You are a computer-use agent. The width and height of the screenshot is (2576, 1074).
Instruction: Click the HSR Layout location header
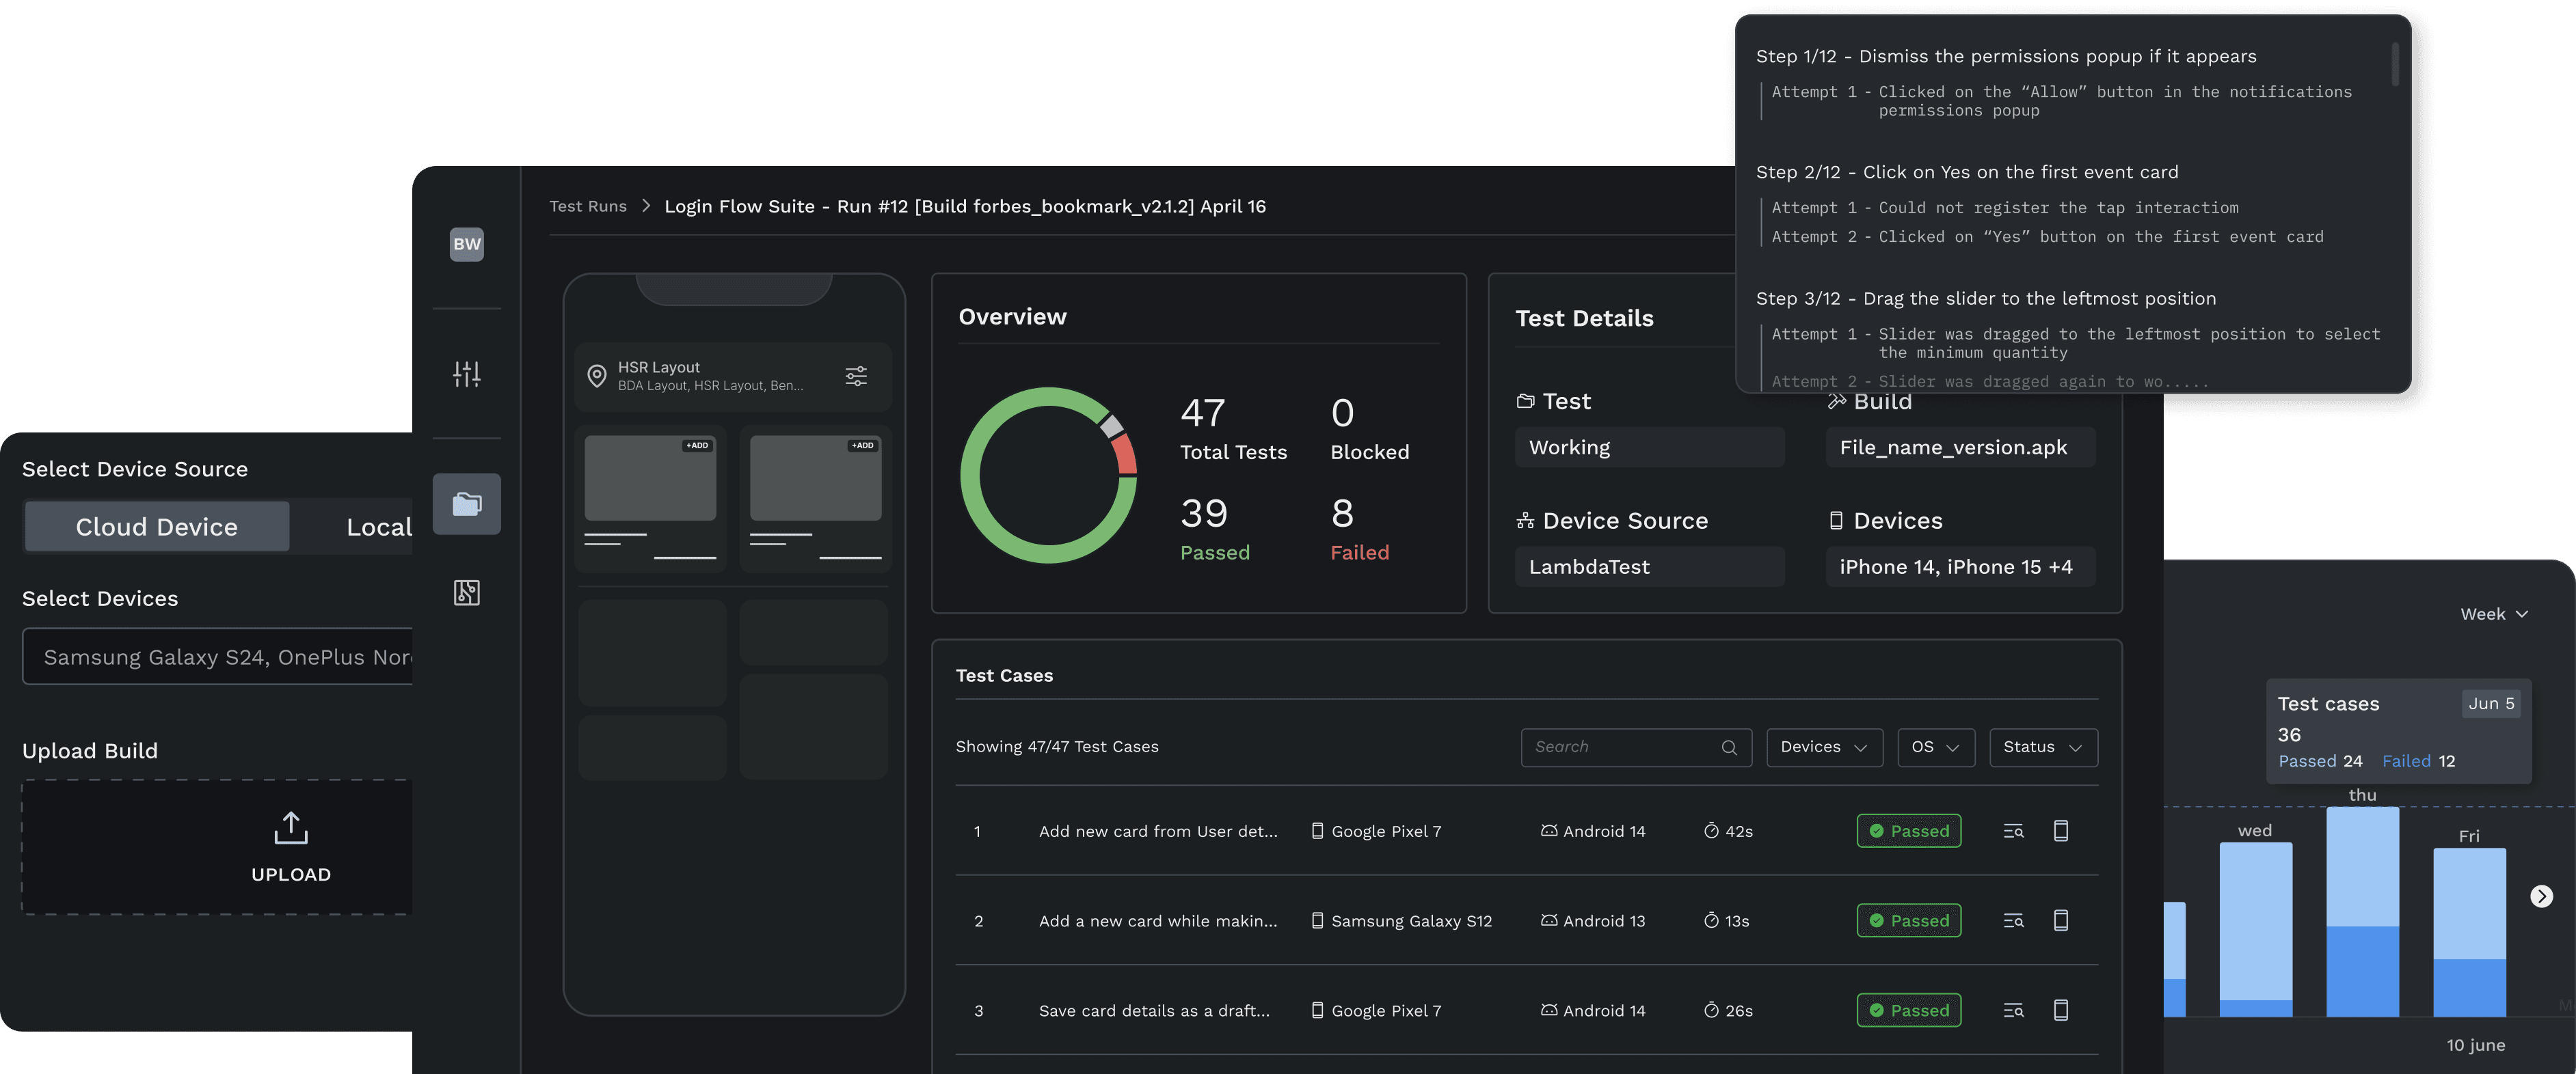733,376
